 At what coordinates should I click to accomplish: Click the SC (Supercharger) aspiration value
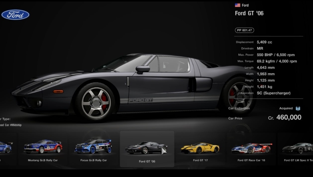(273, 93)
